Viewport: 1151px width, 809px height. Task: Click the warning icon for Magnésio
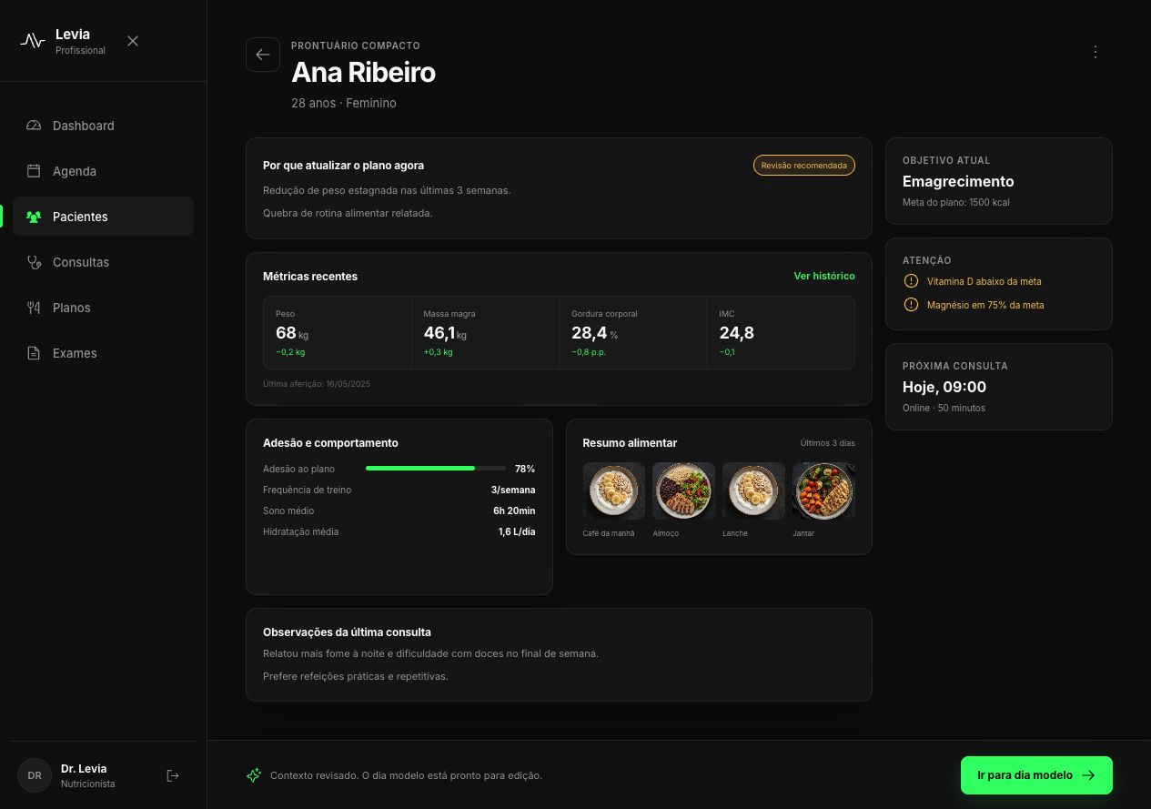click(911, 305)
